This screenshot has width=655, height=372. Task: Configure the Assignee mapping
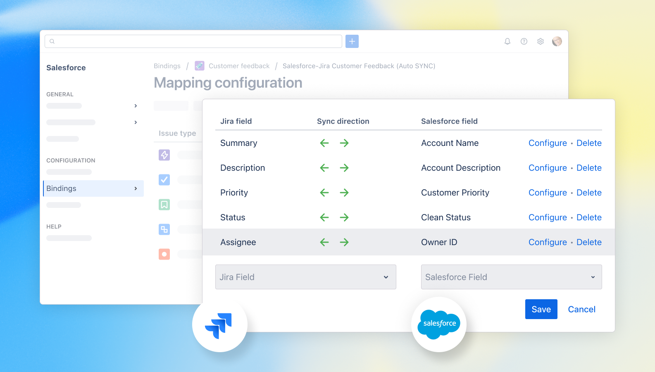pyautogui.click(x=548, y=242)
